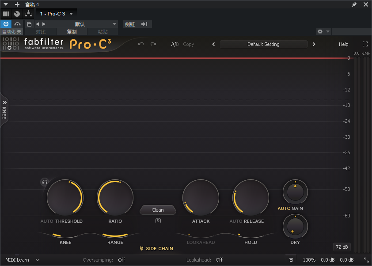The image size is (372, 266).
Task: Click the bars view icon
Action: point(6,14)
